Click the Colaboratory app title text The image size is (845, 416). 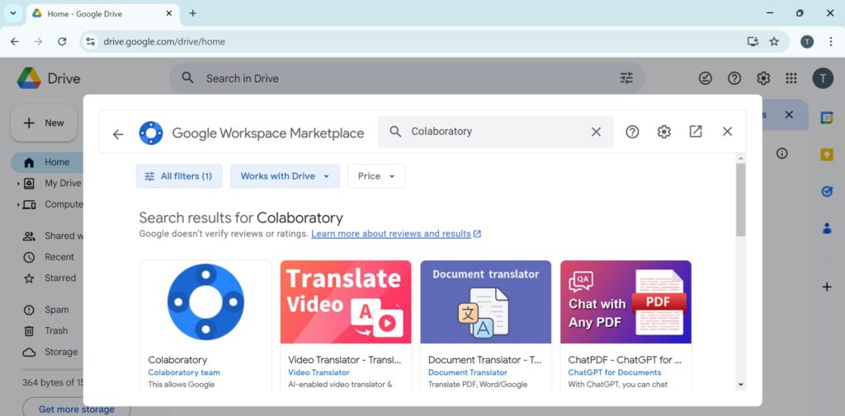click(x=177, y=359)
